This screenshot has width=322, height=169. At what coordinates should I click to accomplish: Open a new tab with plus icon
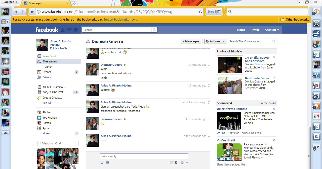[74, 3]
